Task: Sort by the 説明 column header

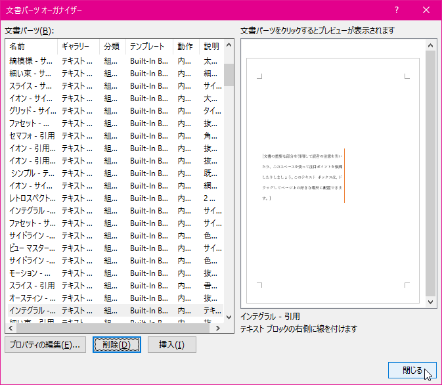Action: 211,46
